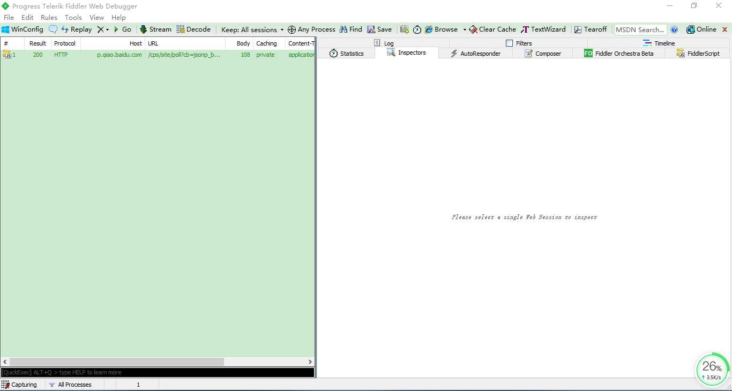Image resolution: width=732 pixels, height=391 pixels.
Task: Click the timer stopwatch icon in toolbar
Action: coord(417,29)
